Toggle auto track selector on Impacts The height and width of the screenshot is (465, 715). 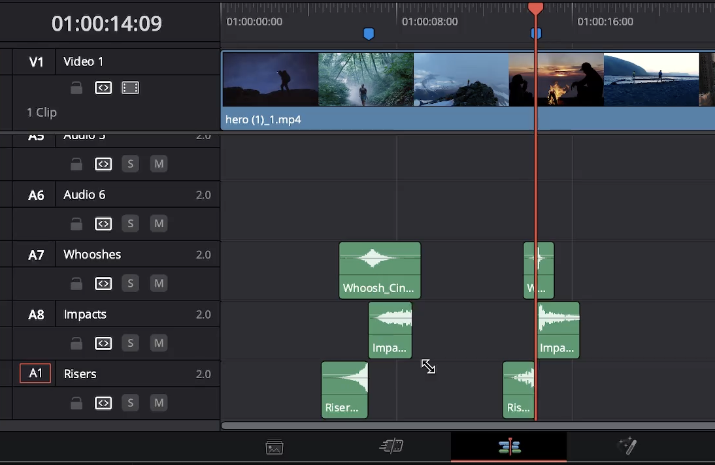pos(103,343)
